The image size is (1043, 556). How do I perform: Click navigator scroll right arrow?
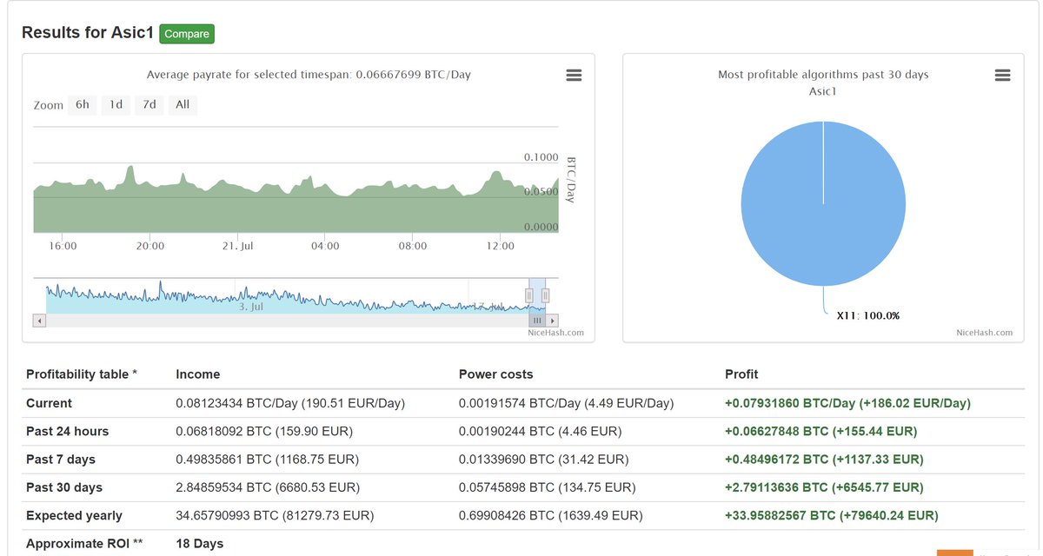coord(553,321)
